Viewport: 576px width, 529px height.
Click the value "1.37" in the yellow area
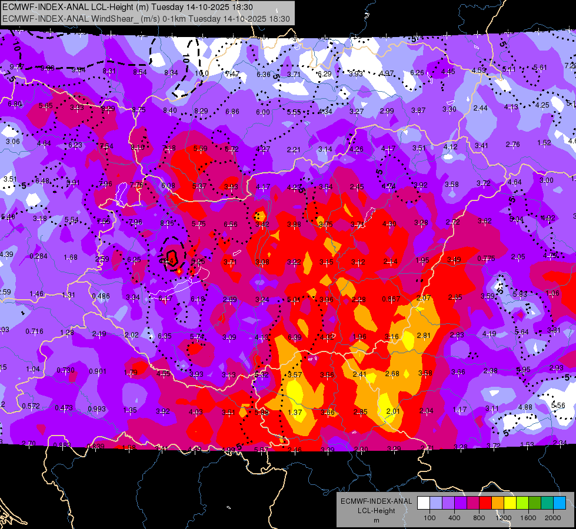coord(295,413)
